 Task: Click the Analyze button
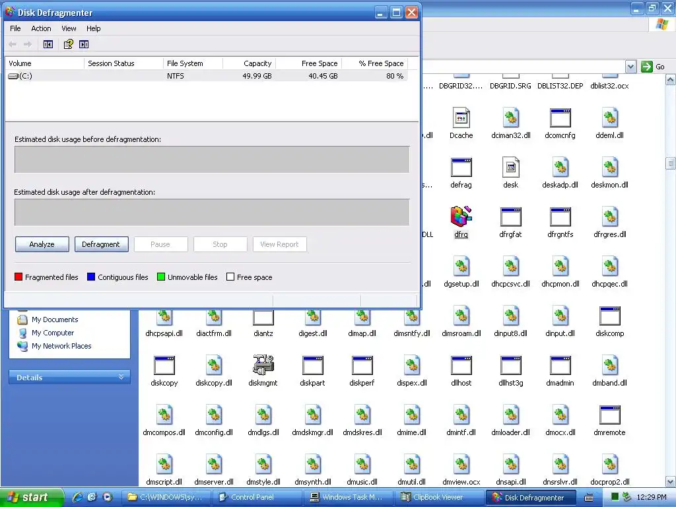point(42,244)
